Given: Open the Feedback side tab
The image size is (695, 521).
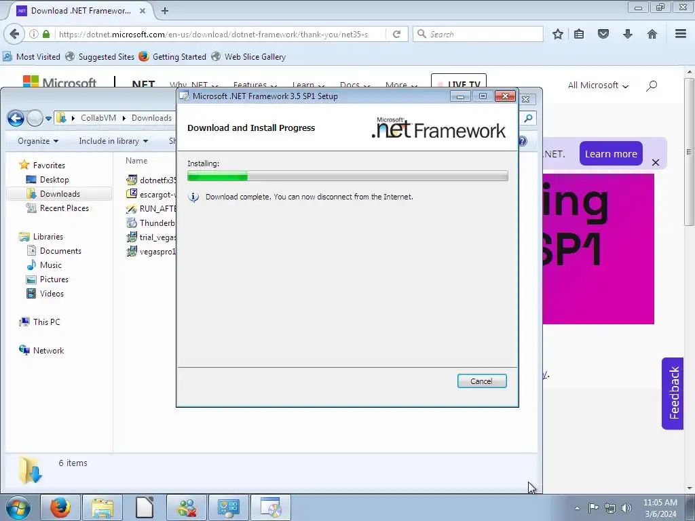Looking at the screenshot, I should [x=673, y=393].
